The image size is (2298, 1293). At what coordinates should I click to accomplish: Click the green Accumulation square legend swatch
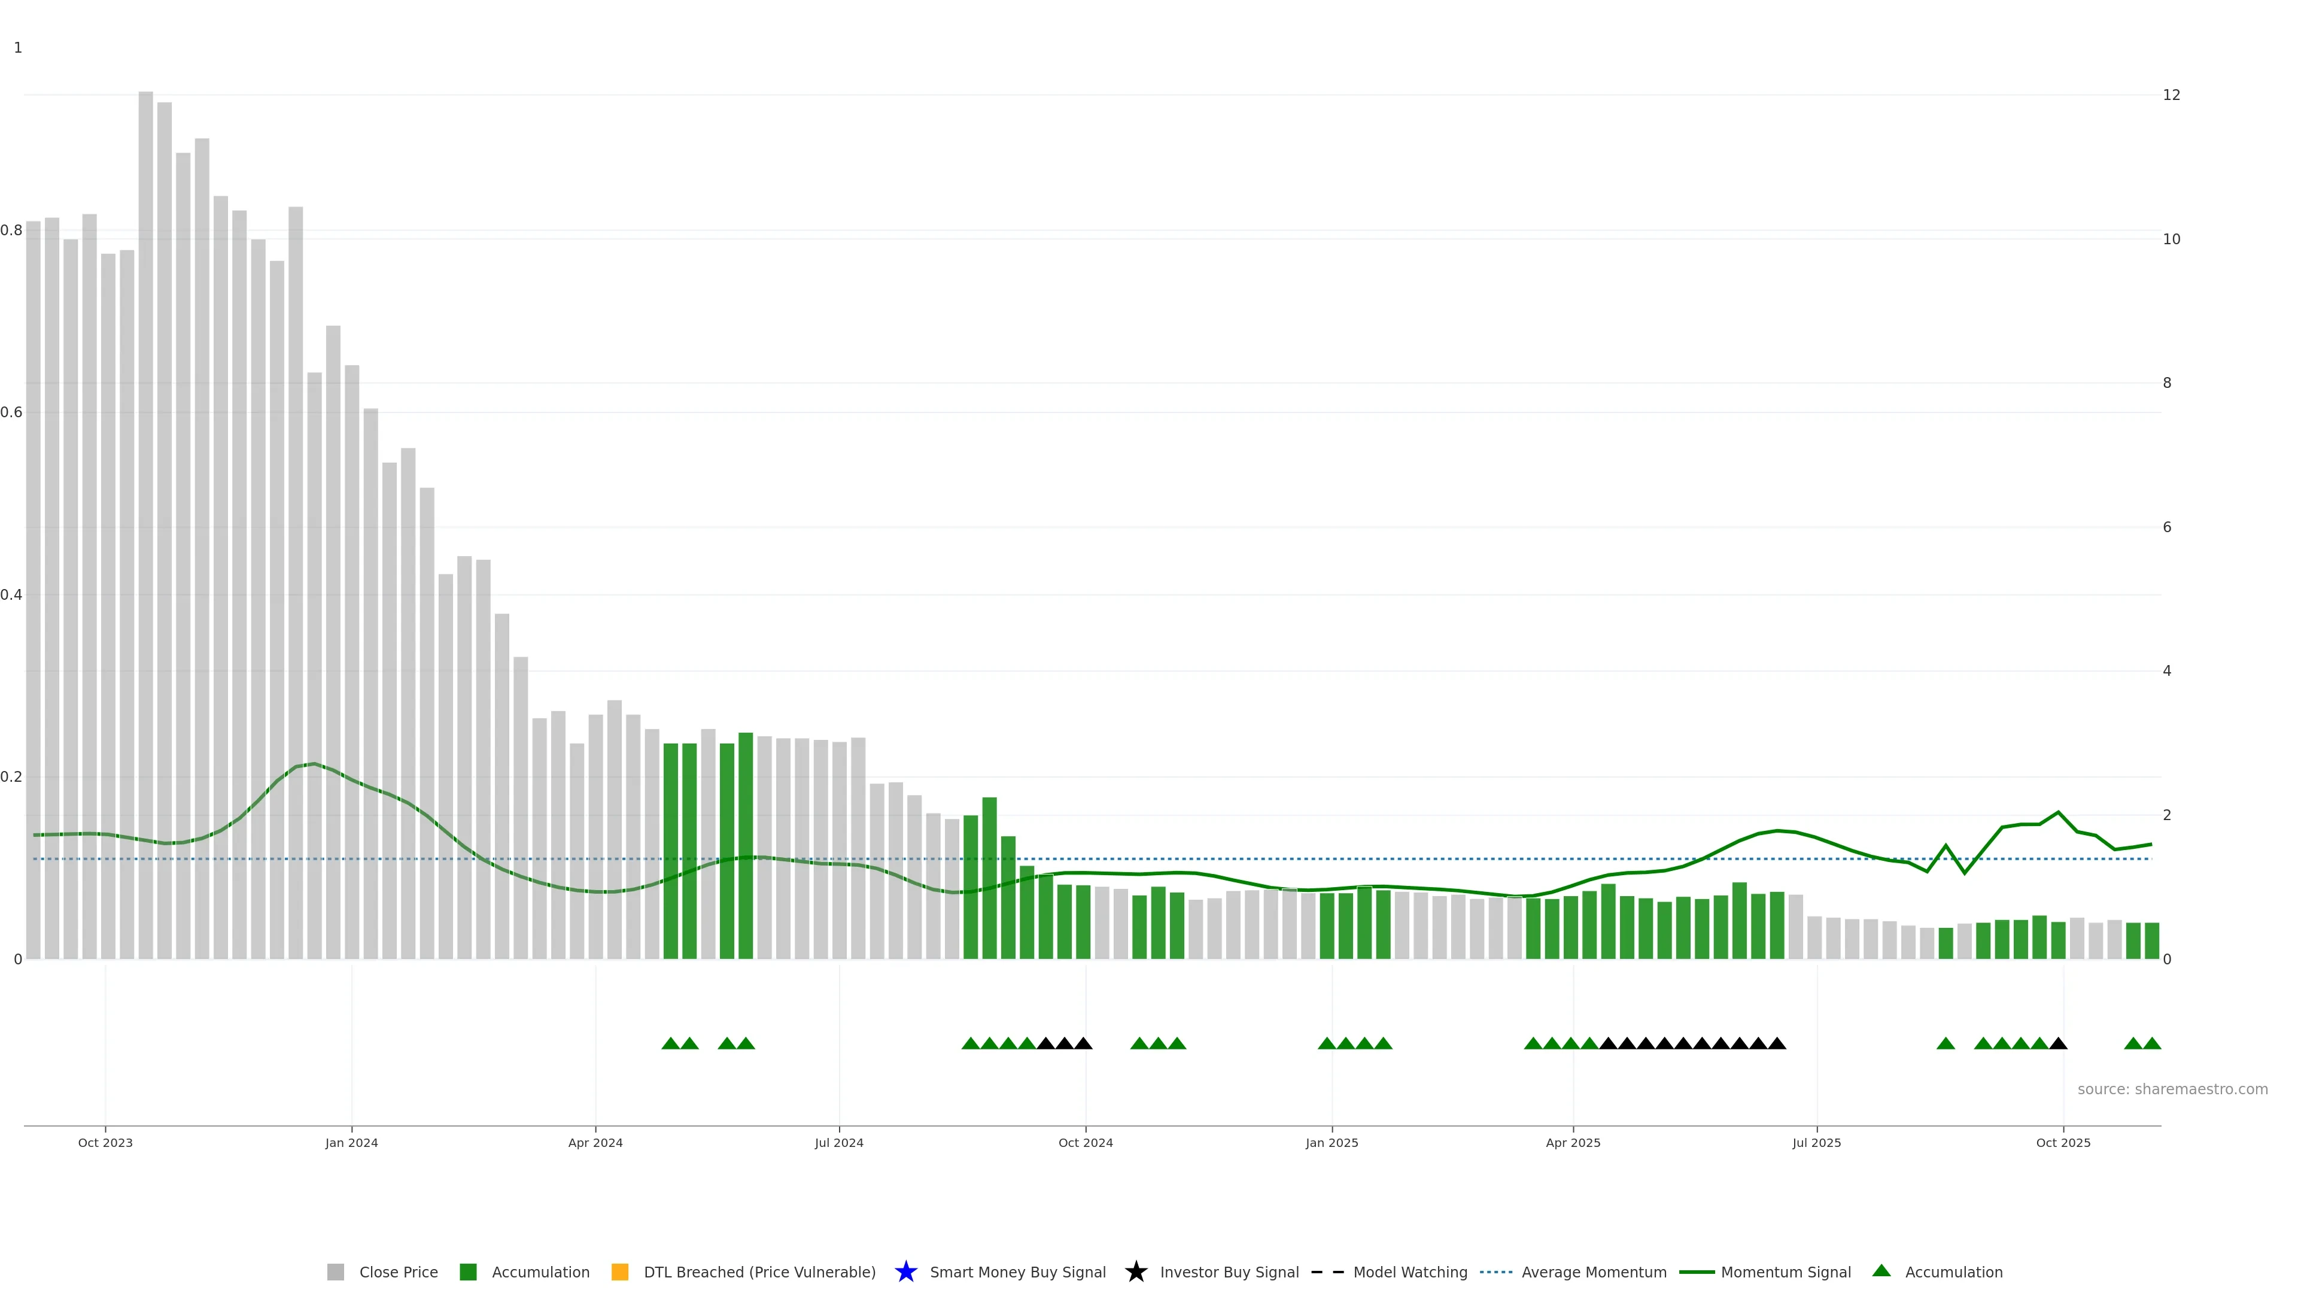point(467,1271)
